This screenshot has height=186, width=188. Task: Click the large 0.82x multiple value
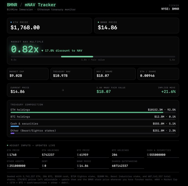click(x=25, y=49)
